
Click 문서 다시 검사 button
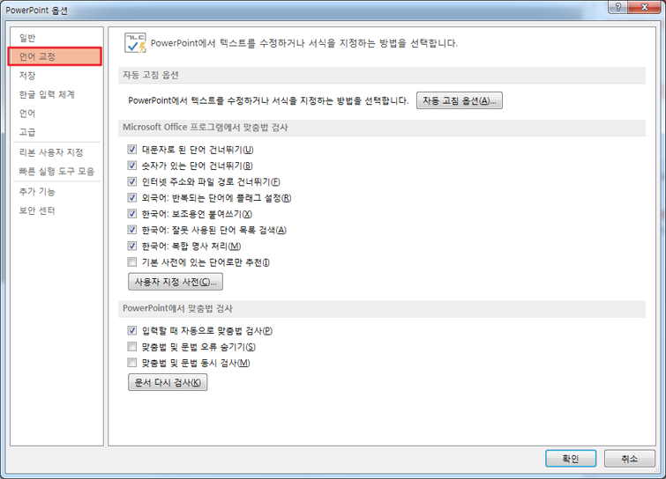[x=168, y=382]
